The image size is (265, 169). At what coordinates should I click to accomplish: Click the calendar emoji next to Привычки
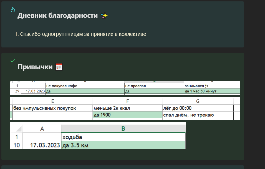coord(59,67)
